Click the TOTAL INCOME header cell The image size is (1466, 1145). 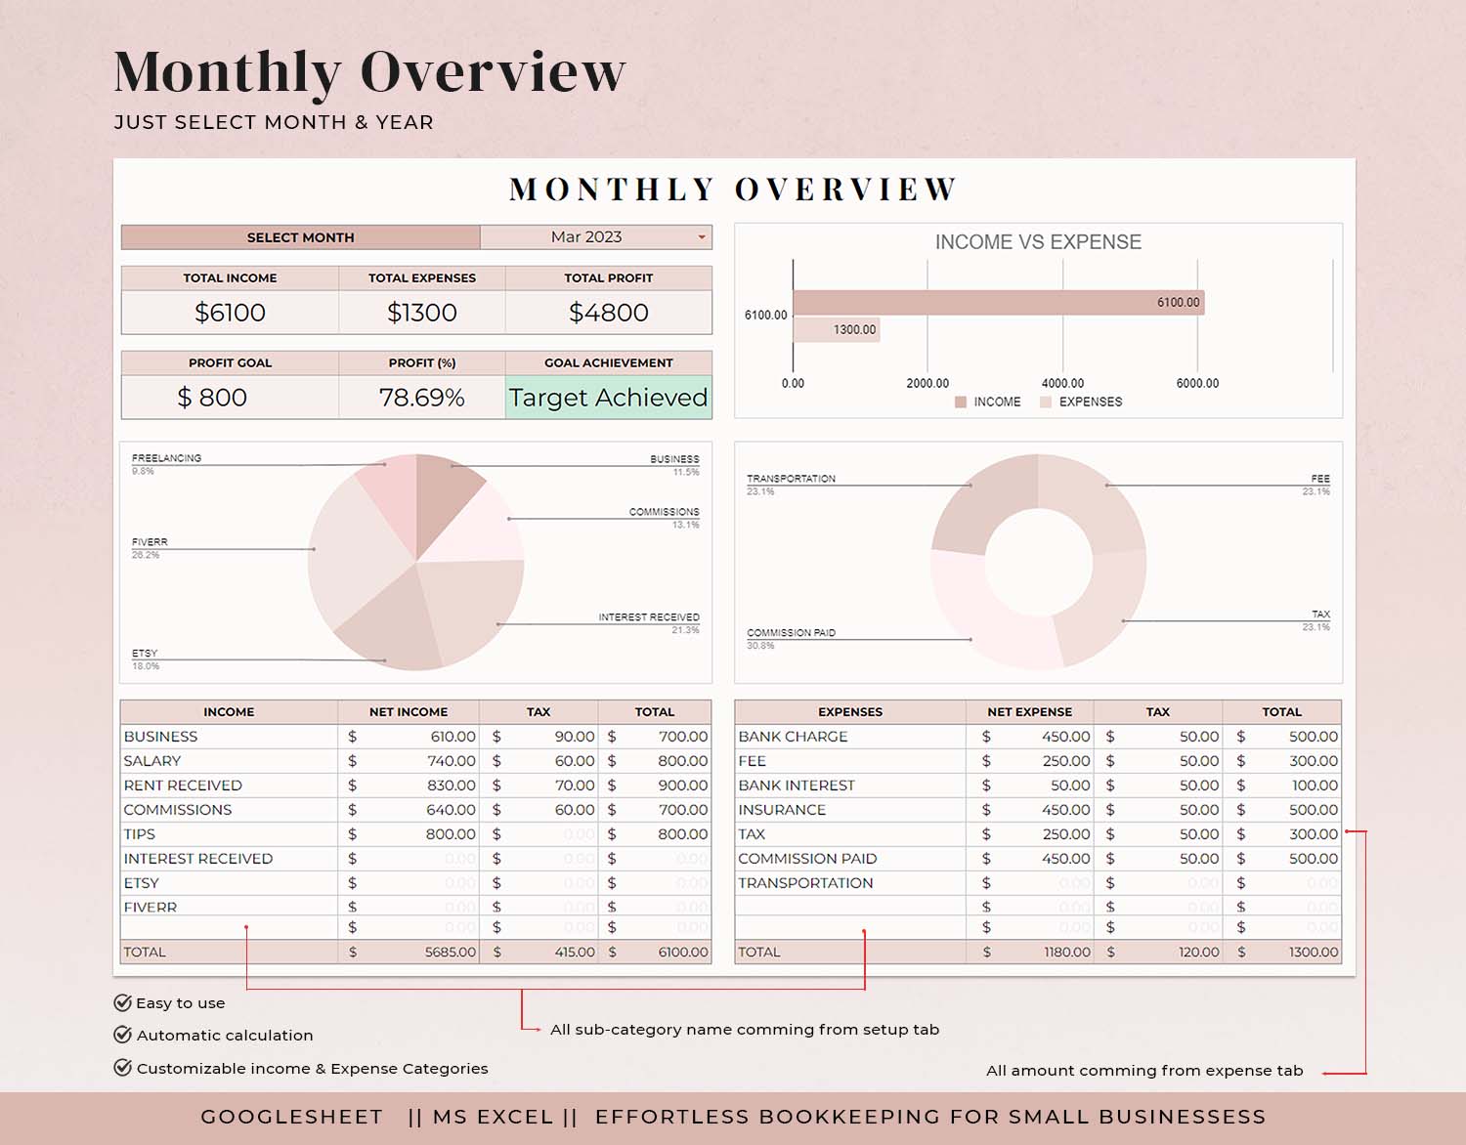pos(230,278)
